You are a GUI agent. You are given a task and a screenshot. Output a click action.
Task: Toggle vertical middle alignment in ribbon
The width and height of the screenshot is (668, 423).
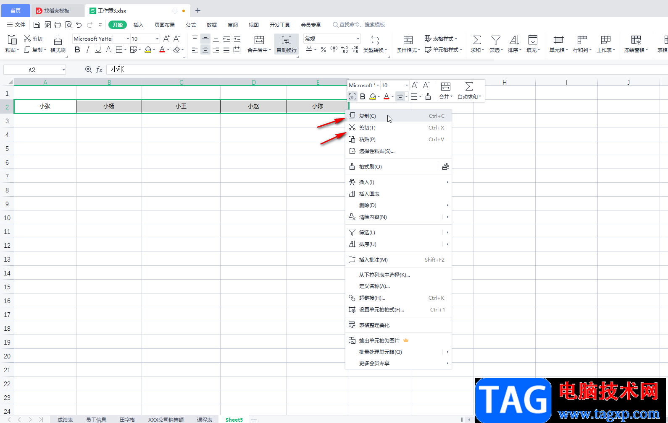click(205, 39)
